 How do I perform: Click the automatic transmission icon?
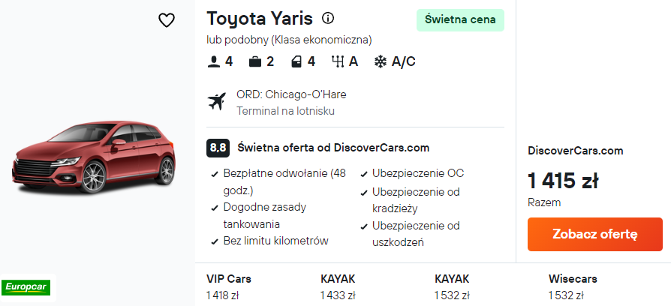(338, 61)
